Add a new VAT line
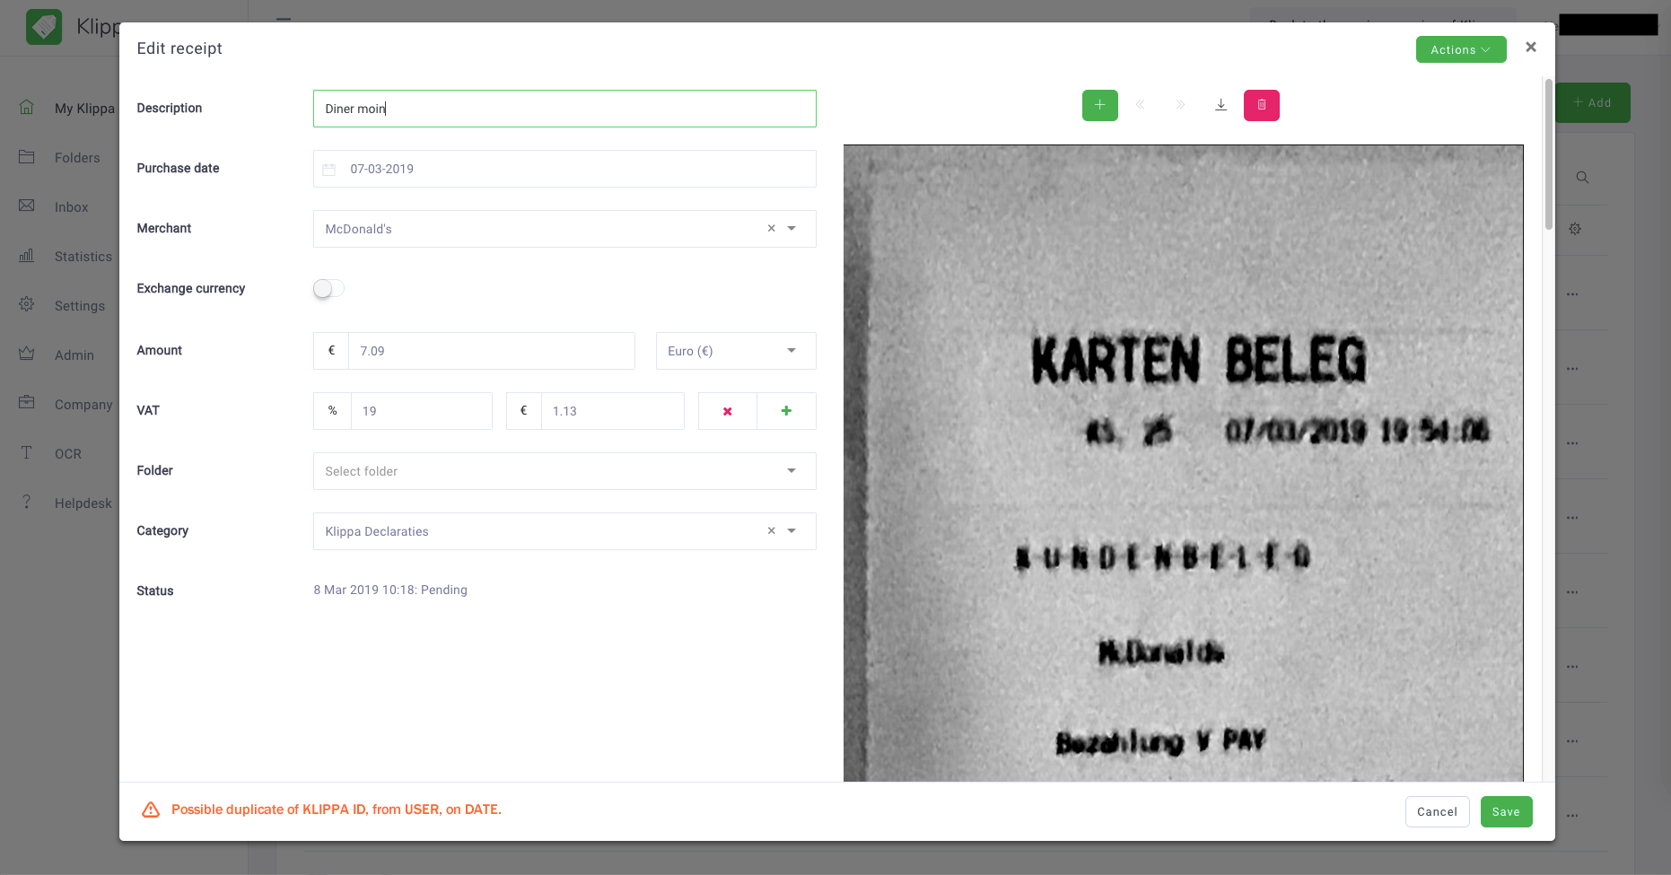Image resolution: width=1671 pixels, height=875 pixels. click(x=786, y=411)
